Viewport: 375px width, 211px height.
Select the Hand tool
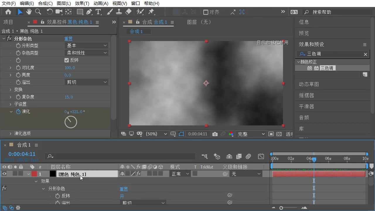[x=29, y=12]
